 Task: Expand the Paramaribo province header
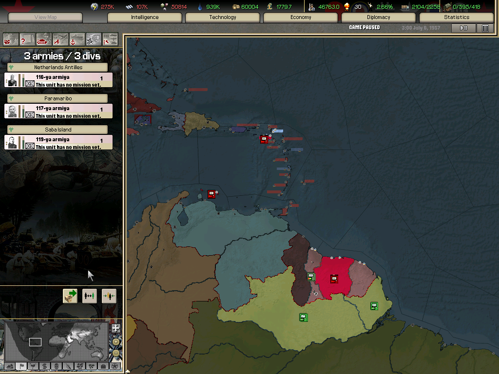click(x=58, y=98)
